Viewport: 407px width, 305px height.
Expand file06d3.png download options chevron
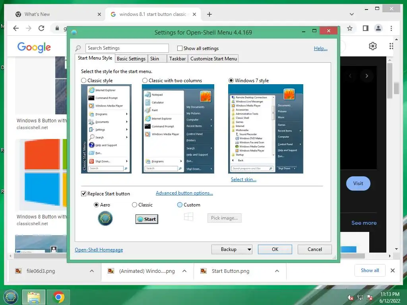(92, 271)
